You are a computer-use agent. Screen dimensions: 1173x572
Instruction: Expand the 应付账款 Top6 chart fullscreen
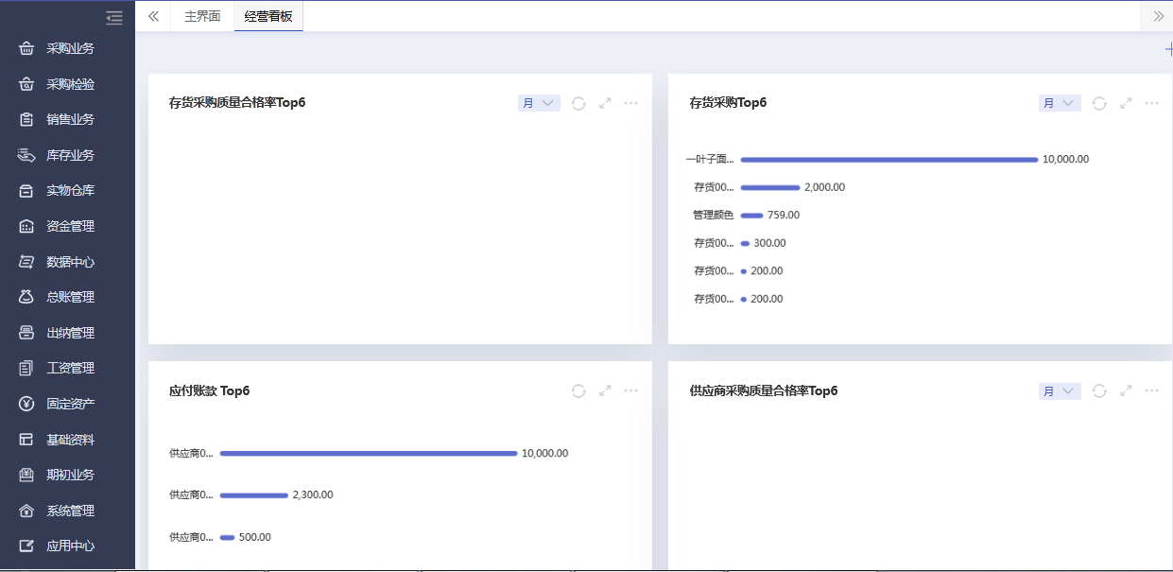point(605,390)
